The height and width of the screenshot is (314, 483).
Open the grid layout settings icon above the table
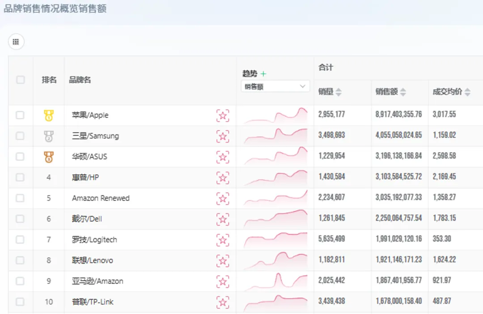(16, 42)
